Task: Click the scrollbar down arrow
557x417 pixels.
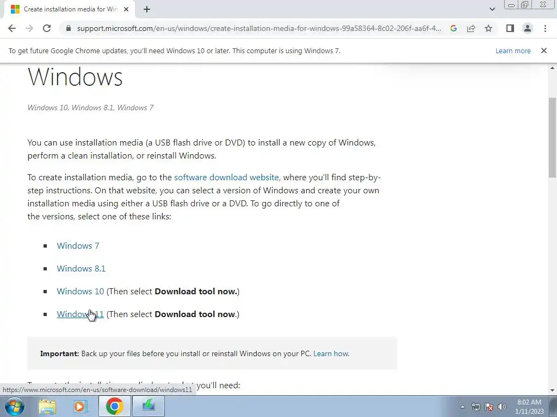Action: point(552,390)
